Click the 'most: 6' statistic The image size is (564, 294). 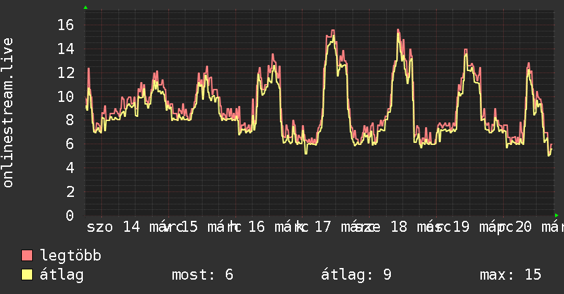click(x=203, y=275)
